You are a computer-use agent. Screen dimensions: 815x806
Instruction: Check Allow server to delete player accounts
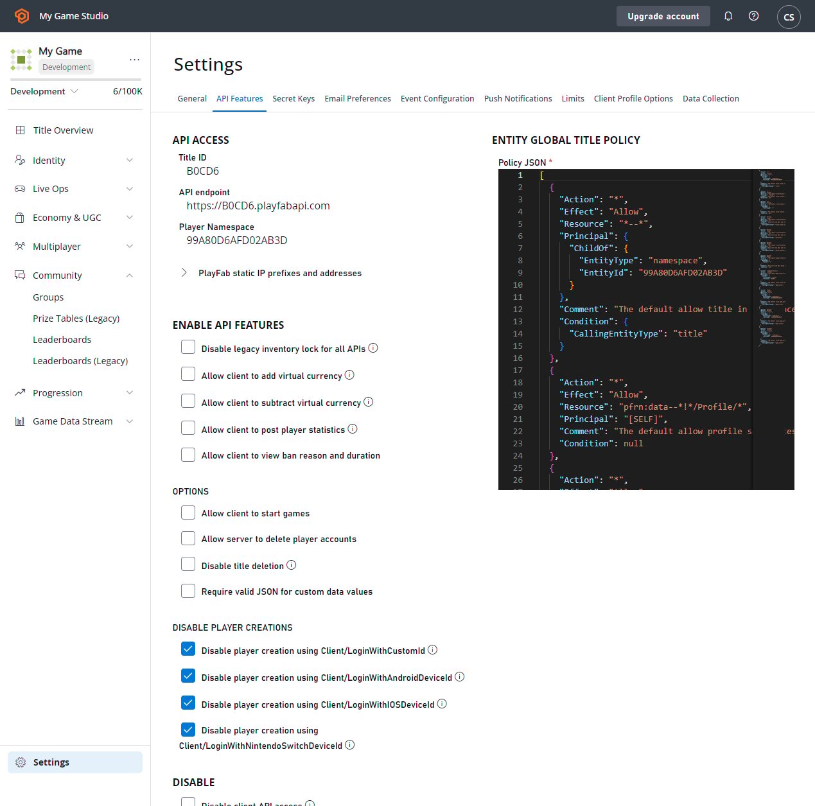188,539
